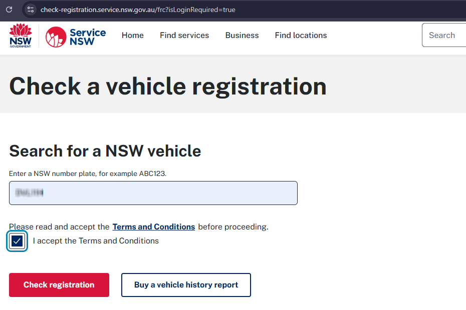The width and height of the screenshot is (466, 310).
Task: Click the Service NSW logo
Action: [x=76, y=36]
